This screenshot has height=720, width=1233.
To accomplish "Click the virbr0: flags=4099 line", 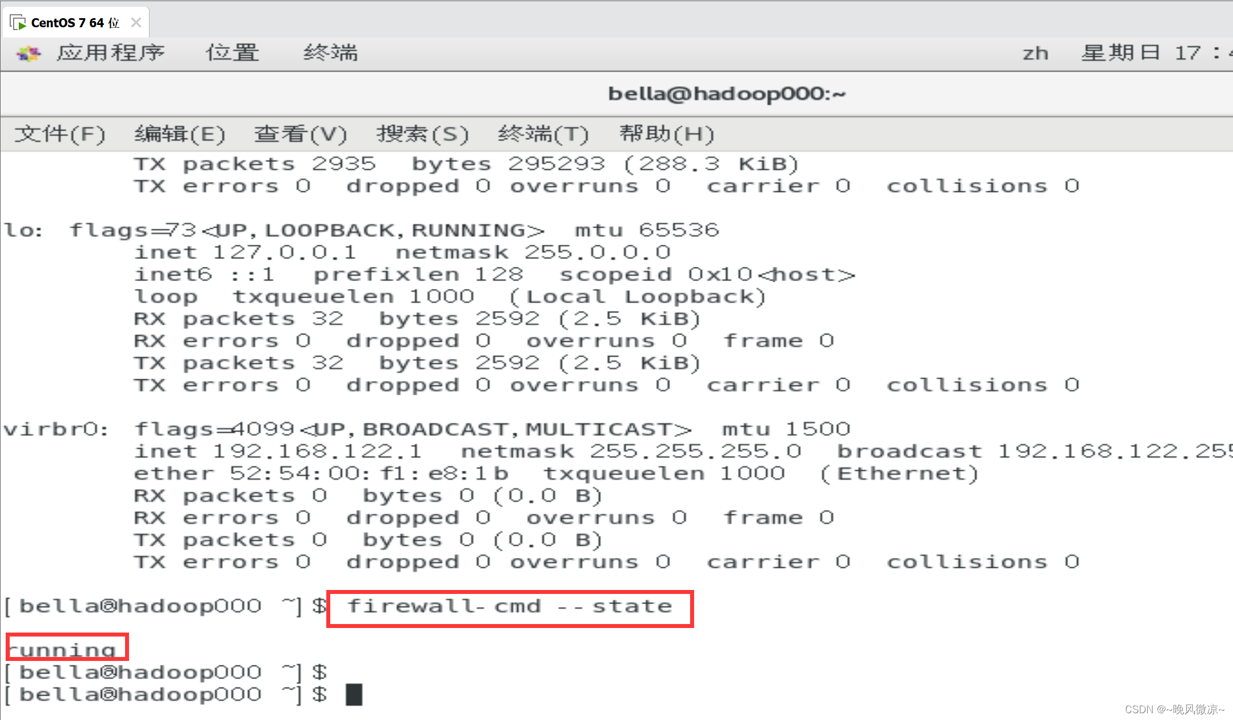I will pyautogui.click(x=427, y=429).
